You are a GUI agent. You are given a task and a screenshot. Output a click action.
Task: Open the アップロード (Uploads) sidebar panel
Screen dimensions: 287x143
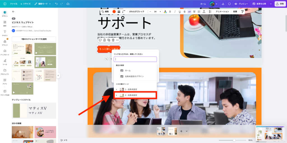[x=5, y=52]
